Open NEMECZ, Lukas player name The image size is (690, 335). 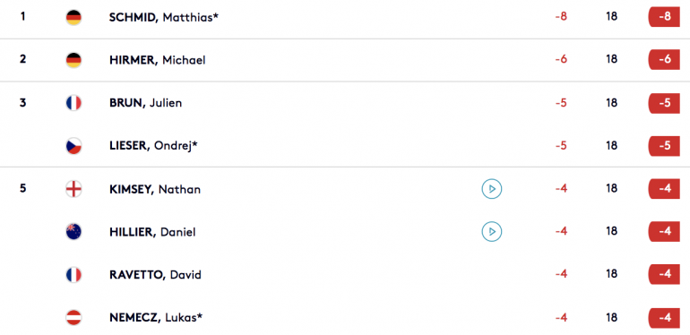[156, 317]
